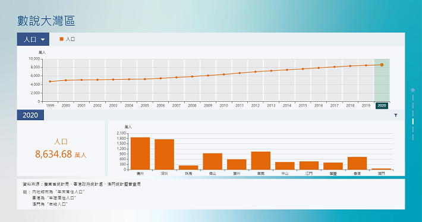The width and height of the screenshot is (422, 222).
Task: Toggle the 人口 legend series
Action: point(67,39)
